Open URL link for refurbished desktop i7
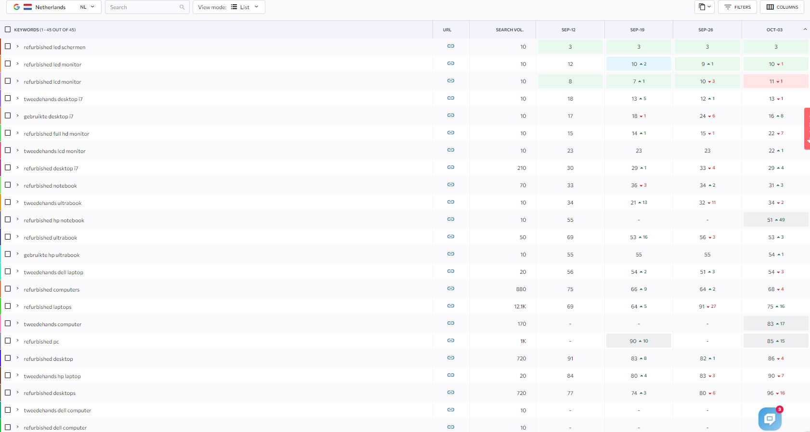This screenshot has width=810, height=432. (451, 167)
